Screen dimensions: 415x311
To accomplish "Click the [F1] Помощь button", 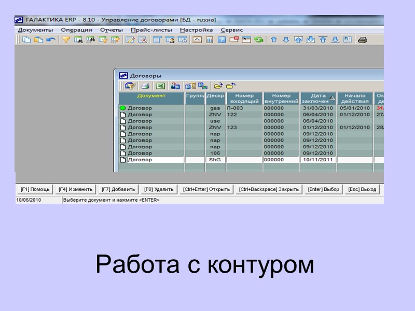I will pos(35,189).
